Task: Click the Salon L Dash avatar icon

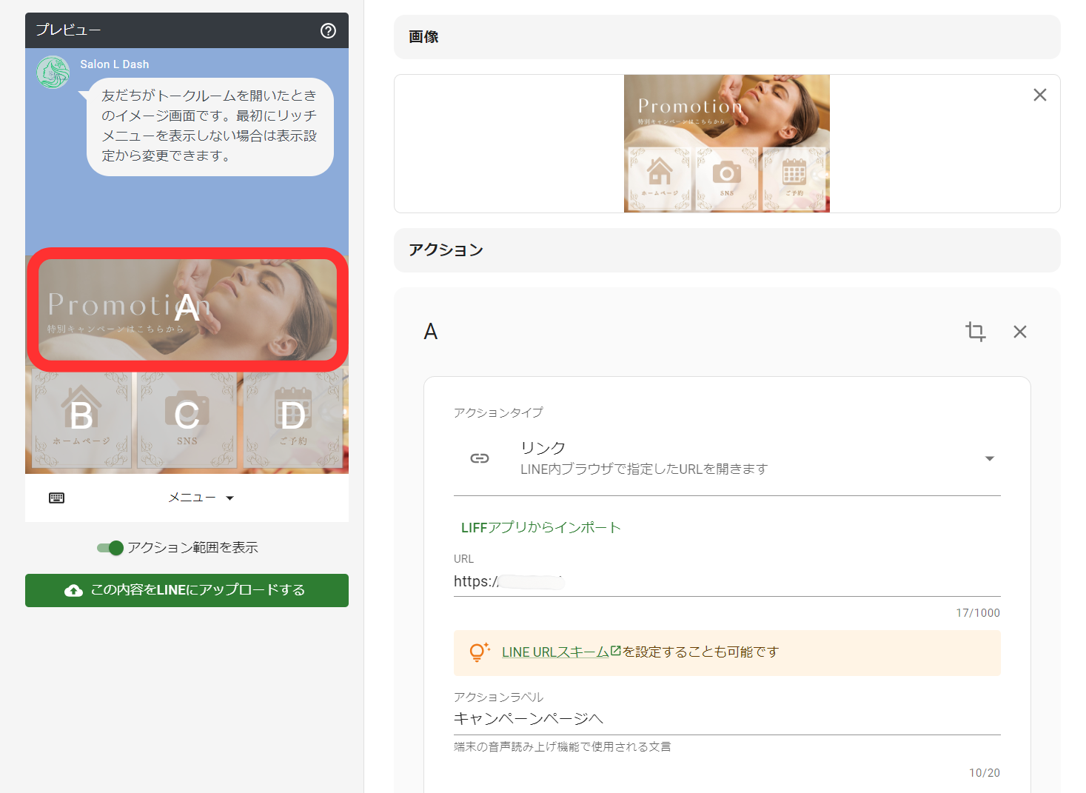Action: 53,72
